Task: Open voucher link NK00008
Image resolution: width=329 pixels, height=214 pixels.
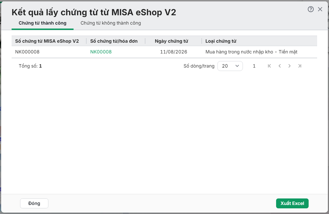Action: [x=101, y=52]
